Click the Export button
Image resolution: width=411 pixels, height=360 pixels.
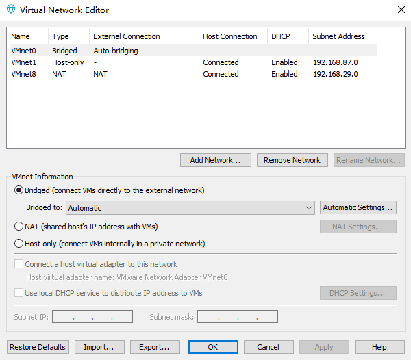155,347
